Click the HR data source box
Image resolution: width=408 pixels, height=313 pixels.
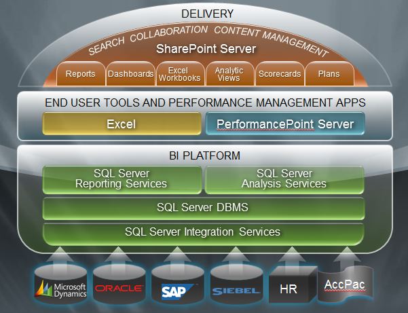point(293,284)
